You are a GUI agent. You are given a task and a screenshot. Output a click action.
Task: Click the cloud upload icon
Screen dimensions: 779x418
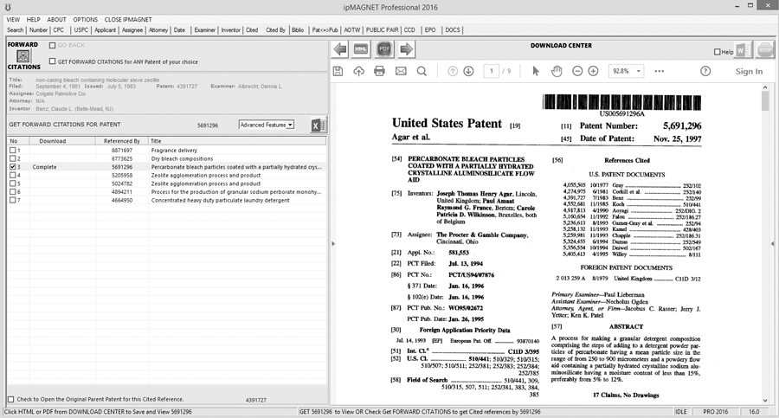coord(358,71)
